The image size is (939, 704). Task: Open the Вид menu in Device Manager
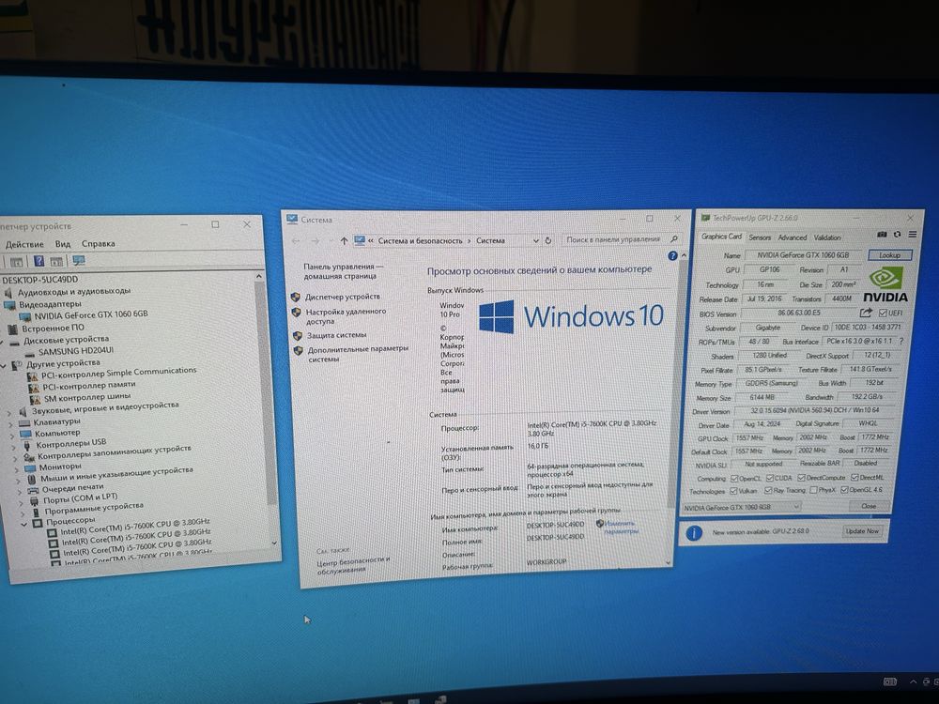point(63,244)
